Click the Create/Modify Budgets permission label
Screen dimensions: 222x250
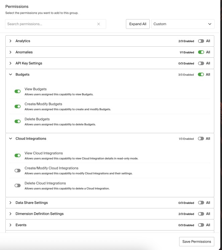coord(43,104)
